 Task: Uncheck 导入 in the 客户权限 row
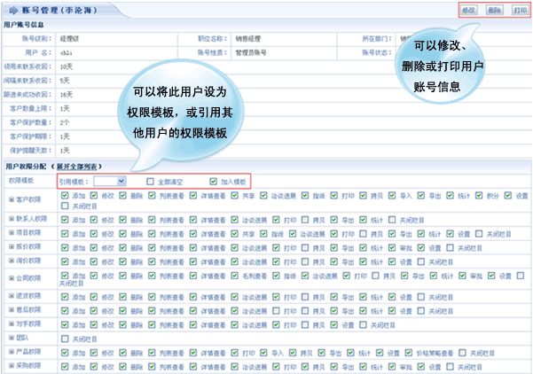[x=392, y=195]
